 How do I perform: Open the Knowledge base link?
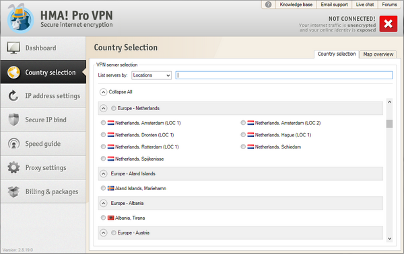click(296, 5)
